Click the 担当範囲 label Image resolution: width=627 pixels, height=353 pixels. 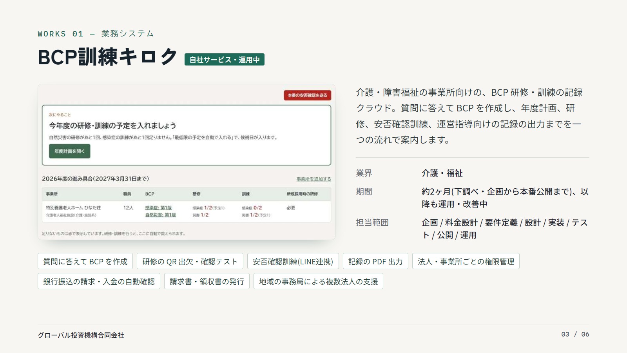[x=372, y=222]
